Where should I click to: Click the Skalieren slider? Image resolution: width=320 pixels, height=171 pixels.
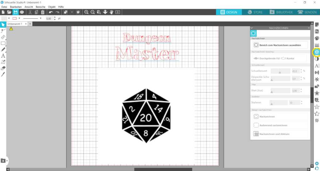[x=278, y=103]
